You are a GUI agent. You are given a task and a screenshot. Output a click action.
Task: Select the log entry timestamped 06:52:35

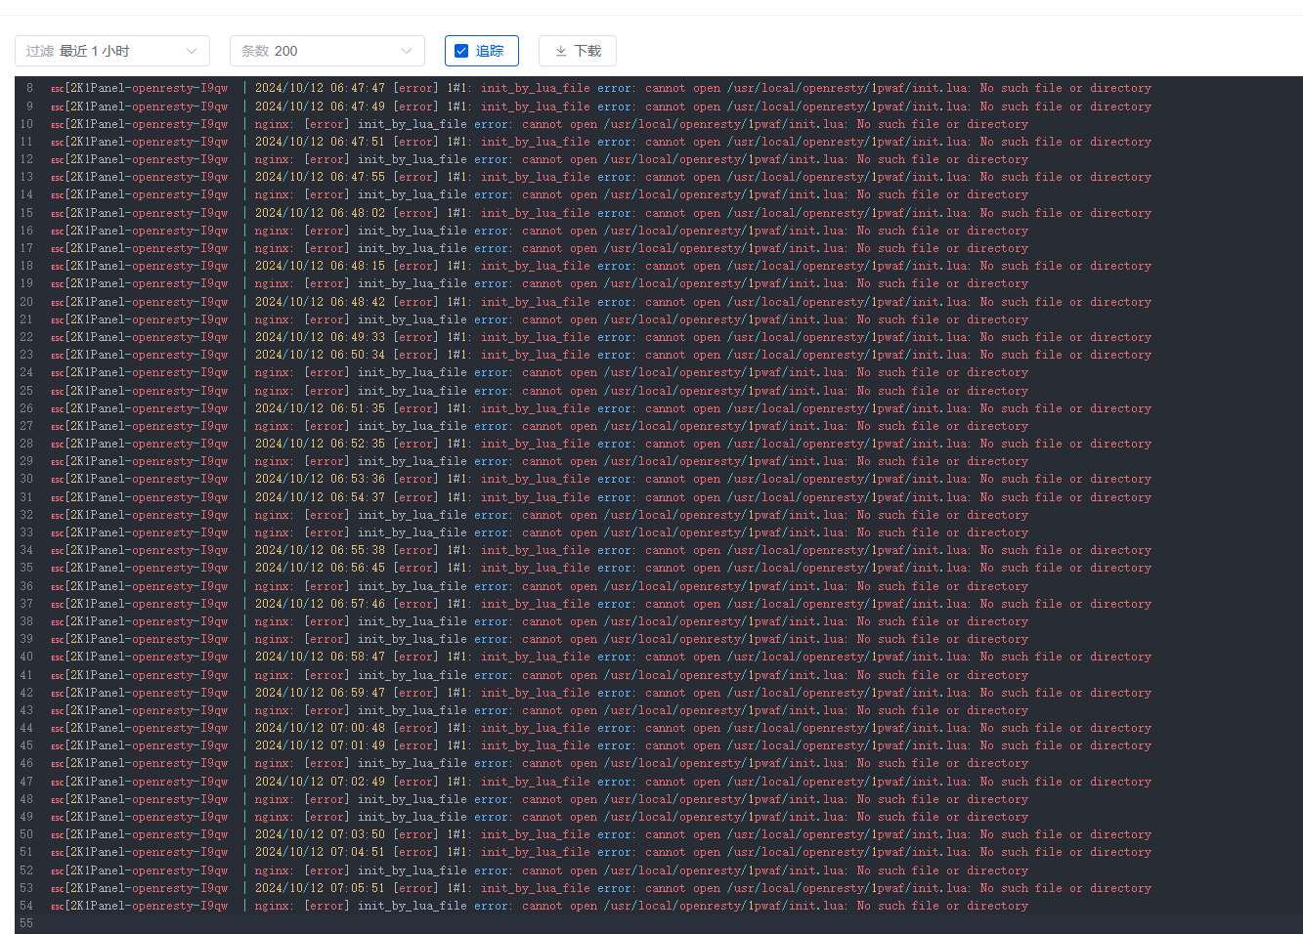click(601, 444)
